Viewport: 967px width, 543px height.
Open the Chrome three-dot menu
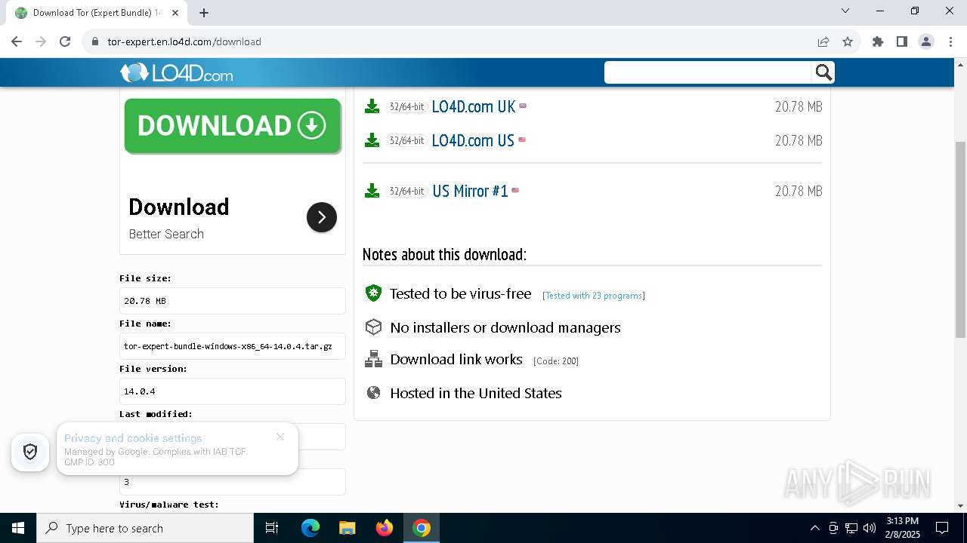(950, 41)
